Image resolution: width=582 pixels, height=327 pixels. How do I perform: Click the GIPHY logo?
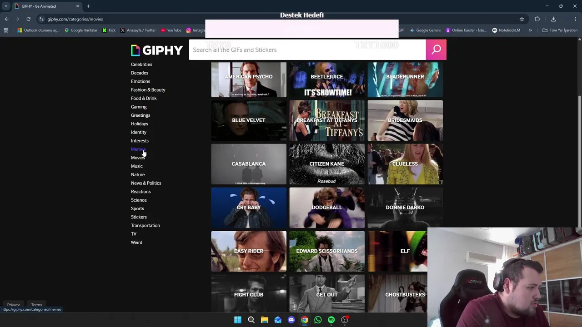[157, 50]
